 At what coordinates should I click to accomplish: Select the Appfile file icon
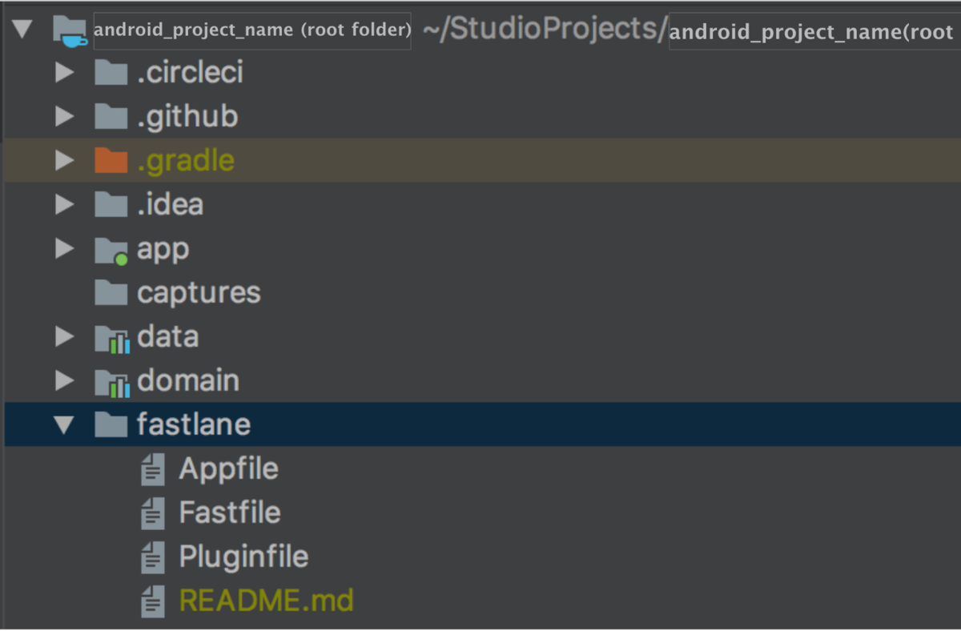[153, 468]
